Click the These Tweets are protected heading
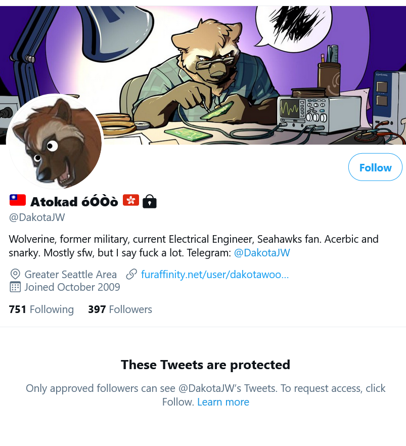Image resolution: width=406 pixels, height=446 pixels. click(x=206, y=365)
